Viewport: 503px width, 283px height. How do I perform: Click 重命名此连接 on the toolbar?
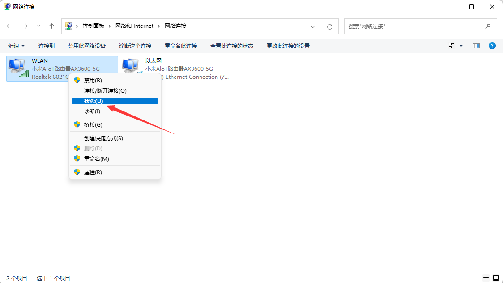[x=181, y=45]
